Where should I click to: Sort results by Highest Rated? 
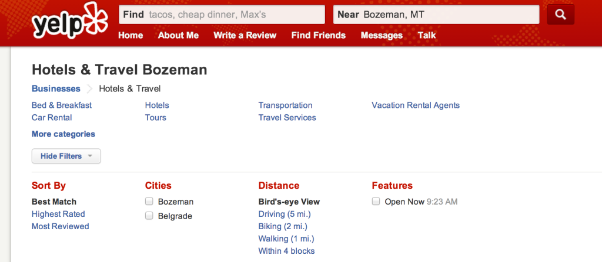pyautogui.click(x=58, y=214)
